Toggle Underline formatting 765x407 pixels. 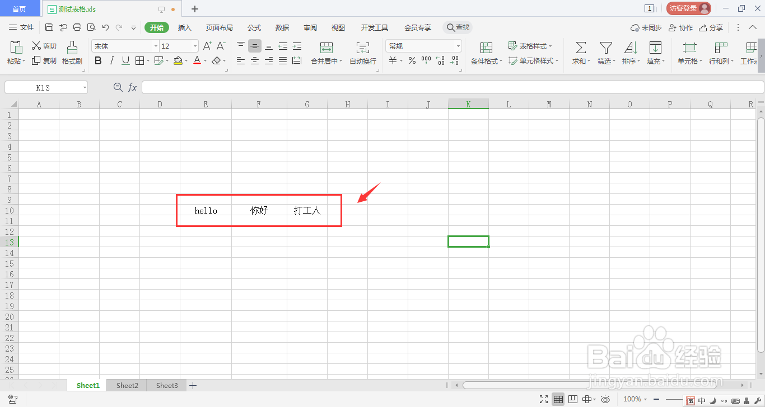pos(125,60)
